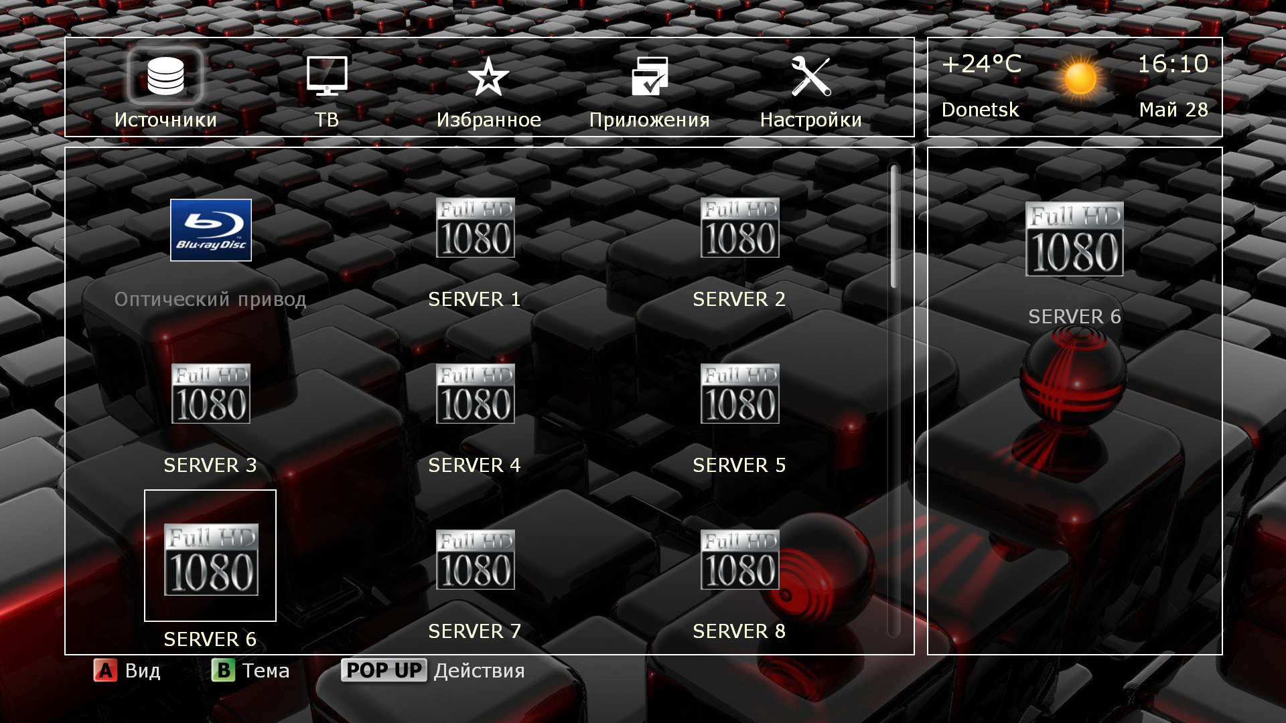Screen dimensions: 1286x723
Task: Click the 16:10 clock
Action: click(1173, 64)
